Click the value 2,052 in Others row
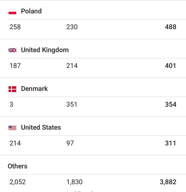Viewport: 186px width, 192px height. coord(18,182)
